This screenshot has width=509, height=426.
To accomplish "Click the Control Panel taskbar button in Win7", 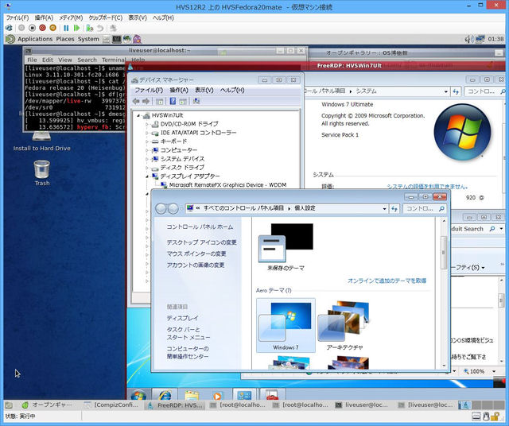I will (x=244, y=395).
